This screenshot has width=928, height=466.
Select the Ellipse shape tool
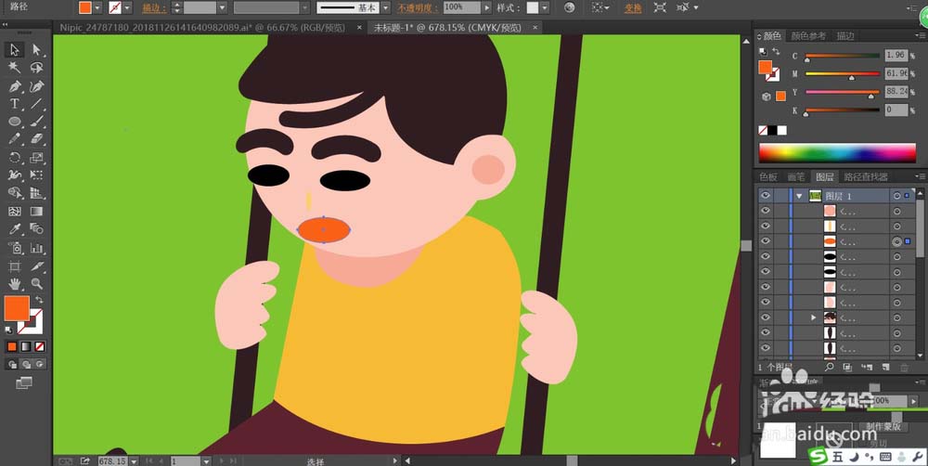15,122
